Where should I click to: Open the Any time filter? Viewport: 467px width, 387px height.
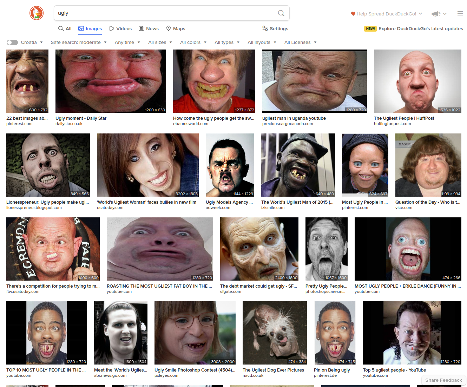tap(127, 42)
